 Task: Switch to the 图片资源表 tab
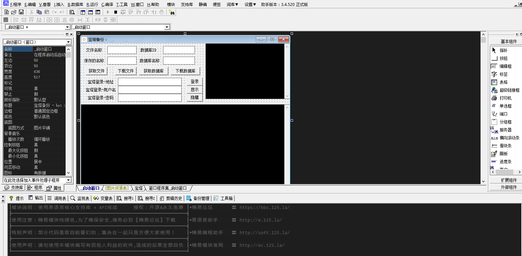(x=117, y=188)
